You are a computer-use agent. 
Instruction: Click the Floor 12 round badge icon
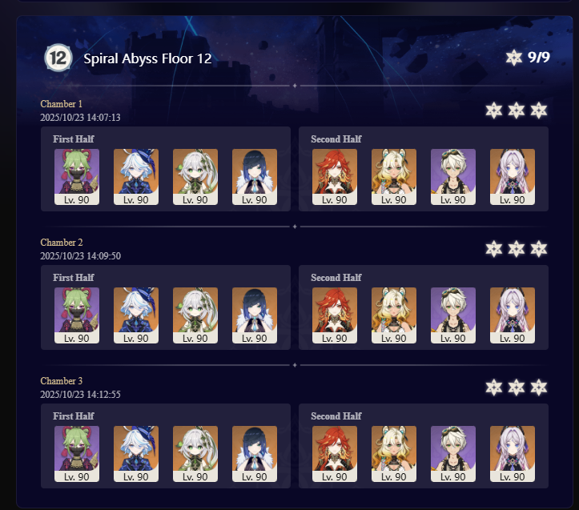click(x=58, y=58)
